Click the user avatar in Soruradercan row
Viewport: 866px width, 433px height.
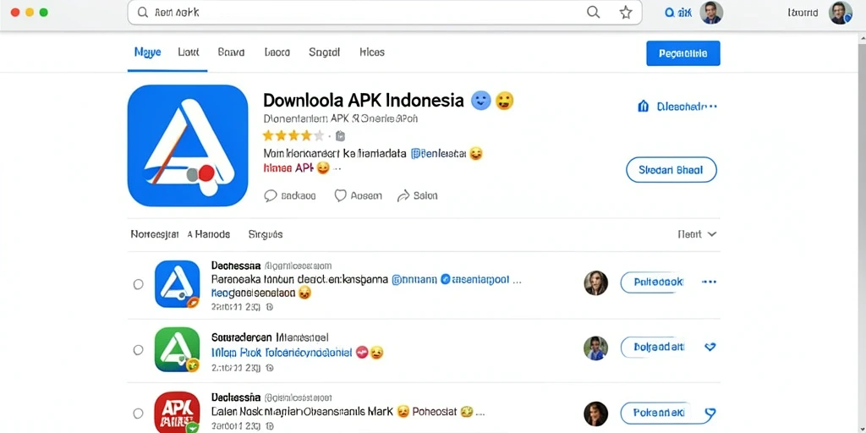(596, 348)
